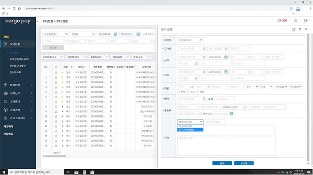Open the 하차방법 dropdown in 화물 row
This screenshot has height=175, width=313.
[295, 87]
